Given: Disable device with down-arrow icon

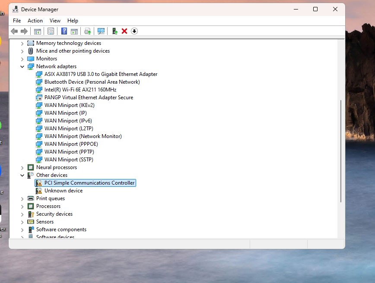Looking at the screenshot, I should click(x=134, y=31).
